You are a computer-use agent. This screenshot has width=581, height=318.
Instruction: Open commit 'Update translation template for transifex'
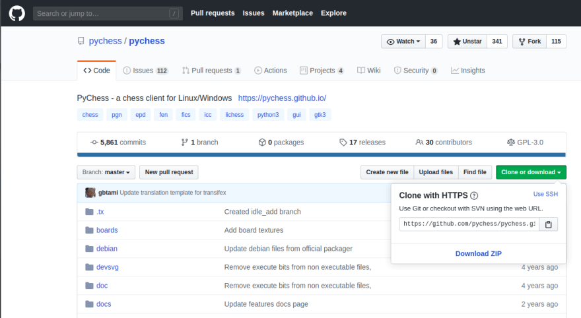tap(173, 193)
